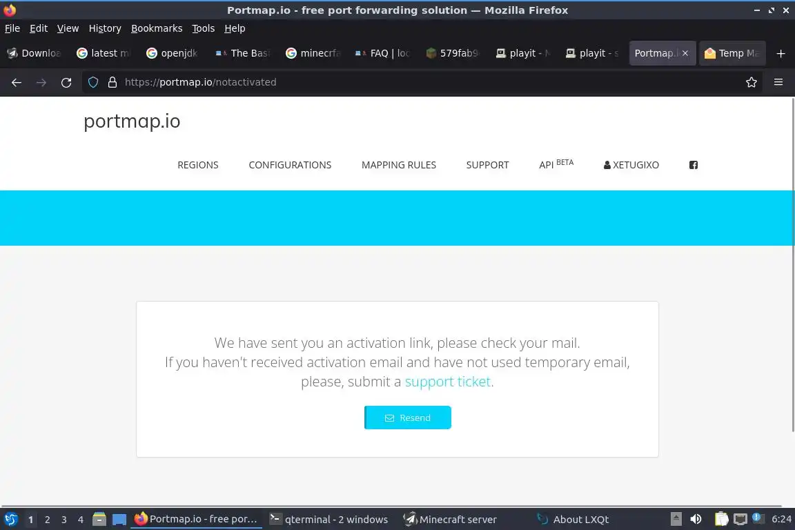
Task: Switch to the 'latest m' Google tab
Action: 104,53
